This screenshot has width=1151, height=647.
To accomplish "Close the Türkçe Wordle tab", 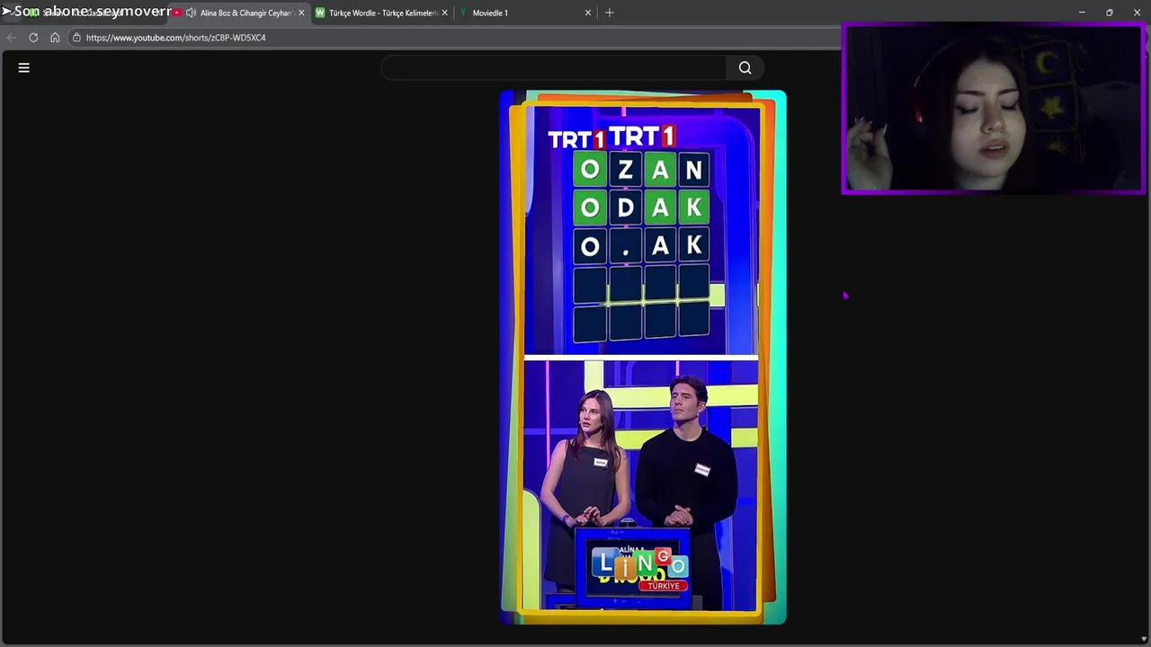I will [x=444, y=13].
